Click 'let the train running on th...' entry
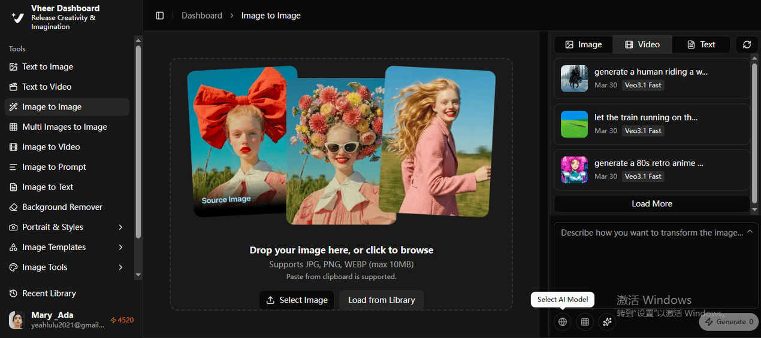Screen dimensions: 761x338 click(x=652, y=124)
